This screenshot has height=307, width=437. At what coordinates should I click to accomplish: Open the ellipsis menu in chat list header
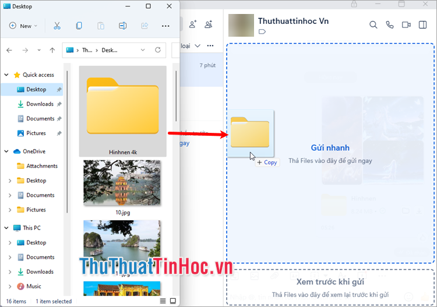pyautogui.click(x=210, y=45)
